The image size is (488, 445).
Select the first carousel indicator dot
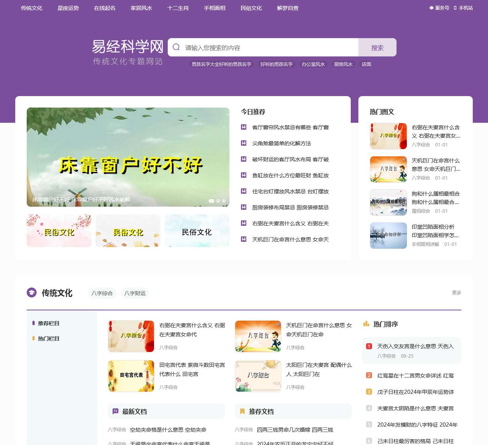point(211,201)
